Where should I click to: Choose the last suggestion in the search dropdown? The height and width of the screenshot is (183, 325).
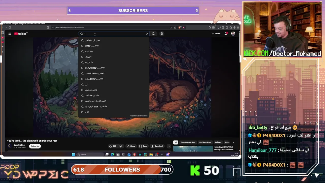tap(114, 112)
